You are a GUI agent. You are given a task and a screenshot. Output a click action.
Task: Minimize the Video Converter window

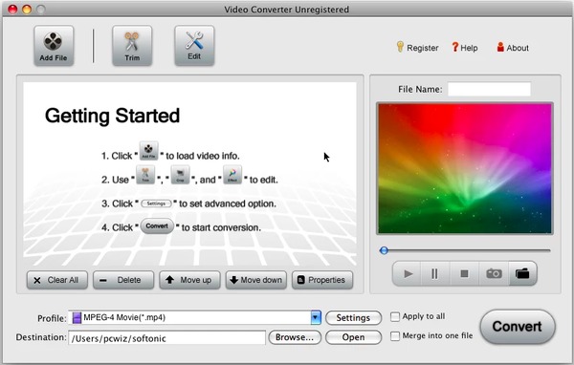pyautogui.click(x=27, y=10)
